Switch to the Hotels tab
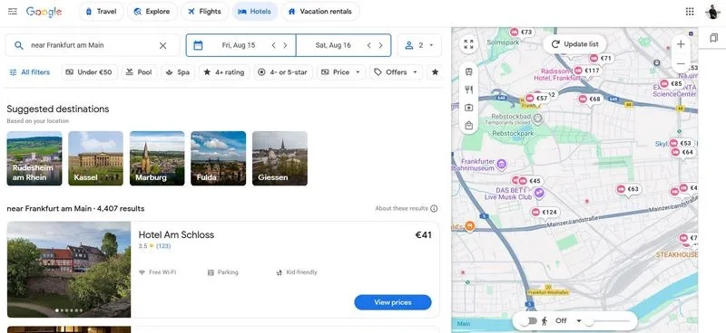Viewport: 726px width, 333px height. (x=255, y=12)
